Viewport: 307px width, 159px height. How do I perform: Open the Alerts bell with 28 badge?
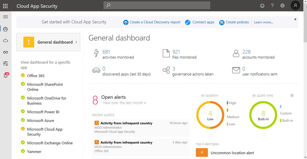[x=5, y=76]
